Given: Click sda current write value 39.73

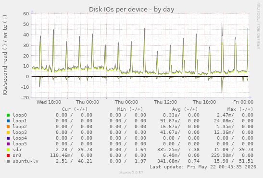Looking at the screenshot, I should pos(85,150).
